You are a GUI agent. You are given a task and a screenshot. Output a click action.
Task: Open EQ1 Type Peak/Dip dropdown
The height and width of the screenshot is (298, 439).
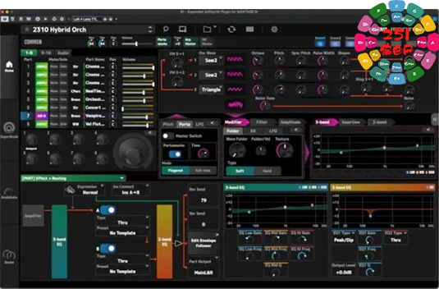pos(343,237)
